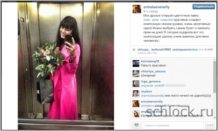Click angelinka.klass's comment avatar

[136, 114]
